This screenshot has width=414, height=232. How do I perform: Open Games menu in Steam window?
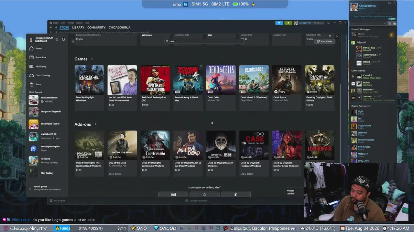click(79, 23)
